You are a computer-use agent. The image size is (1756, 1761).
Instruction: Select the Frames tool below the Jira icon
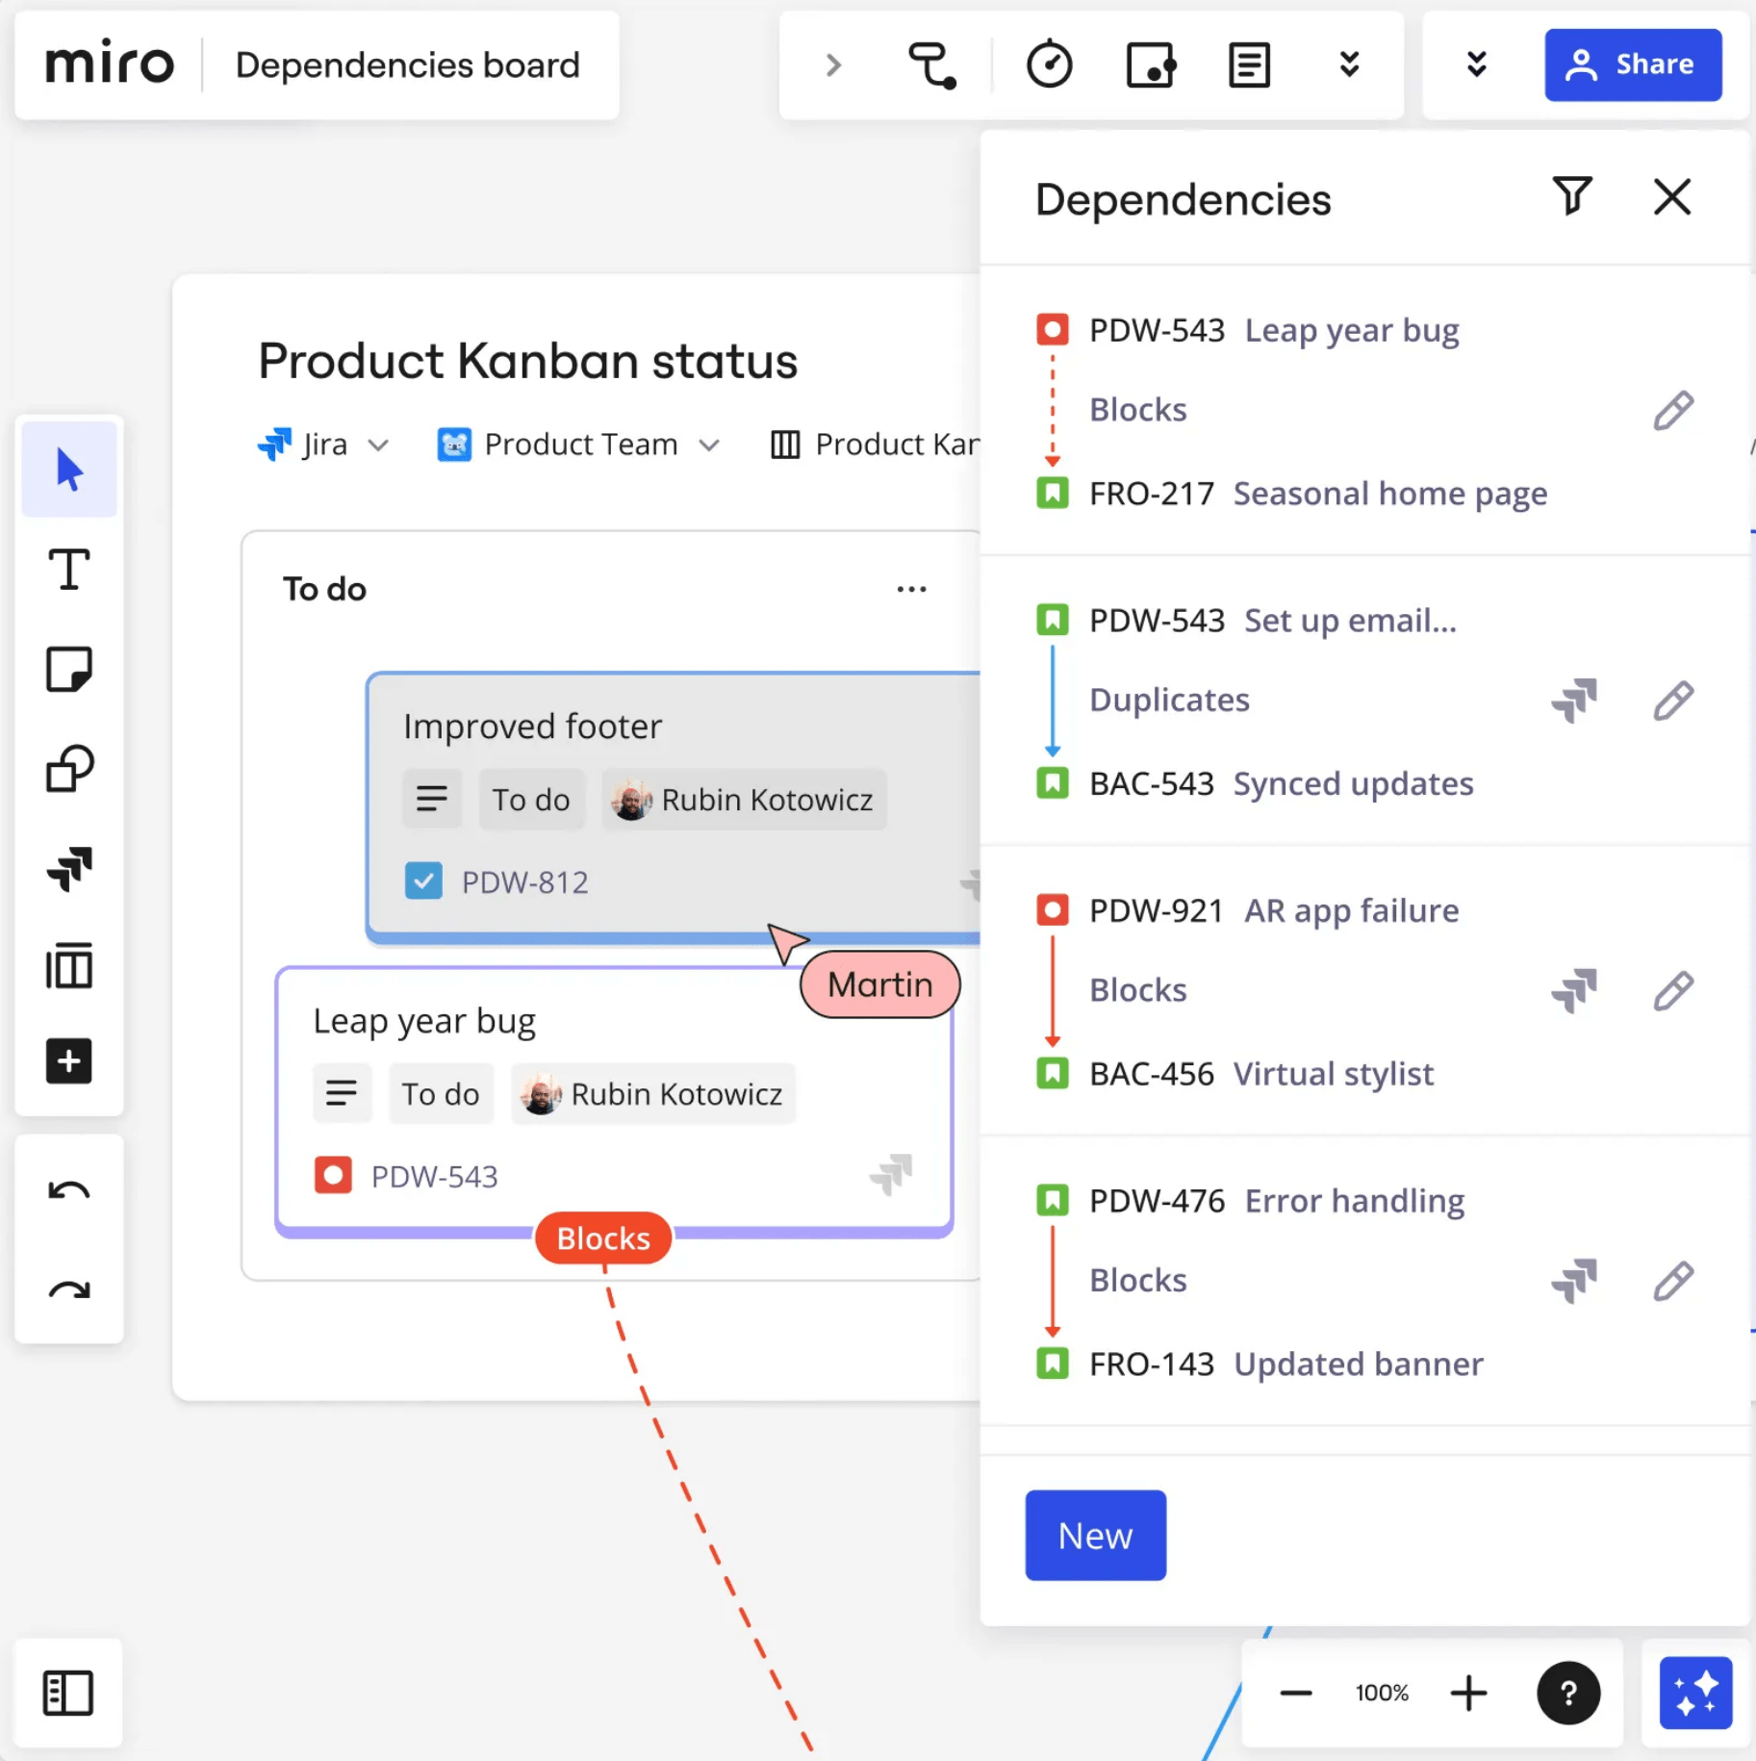68,967
